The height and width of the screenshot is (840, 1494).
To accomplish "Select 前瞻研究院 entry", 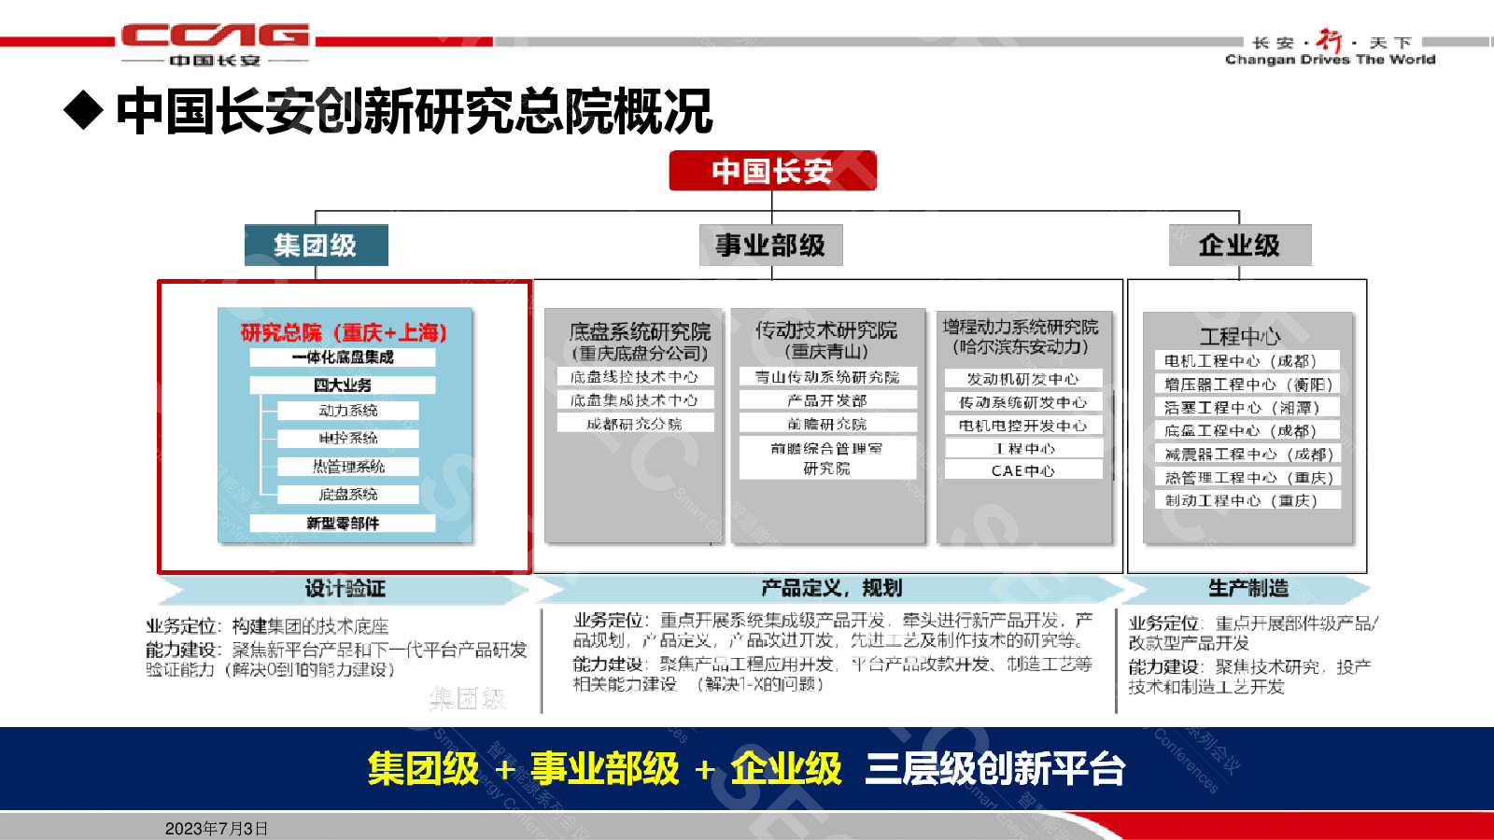I will click(x=827, y=424).
